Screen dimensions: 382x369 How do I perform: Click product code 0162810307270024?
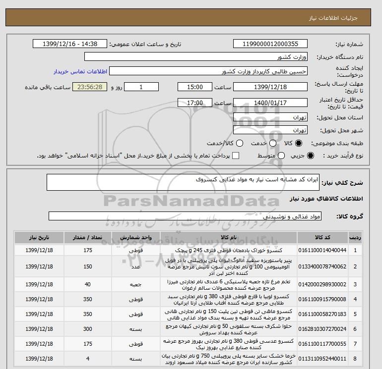(x=322, y=329)
